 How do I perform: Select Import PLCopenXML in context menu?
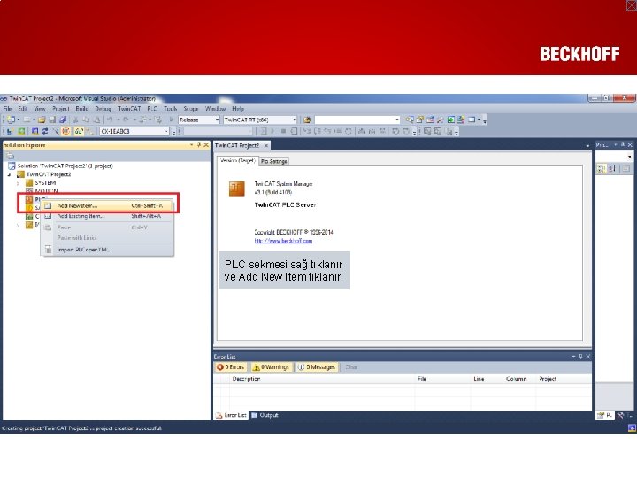108,250
